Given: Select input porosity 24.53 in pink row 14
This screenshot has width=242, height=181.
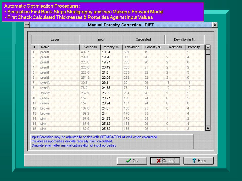Looking at the screenshot, I should (111, 118).
